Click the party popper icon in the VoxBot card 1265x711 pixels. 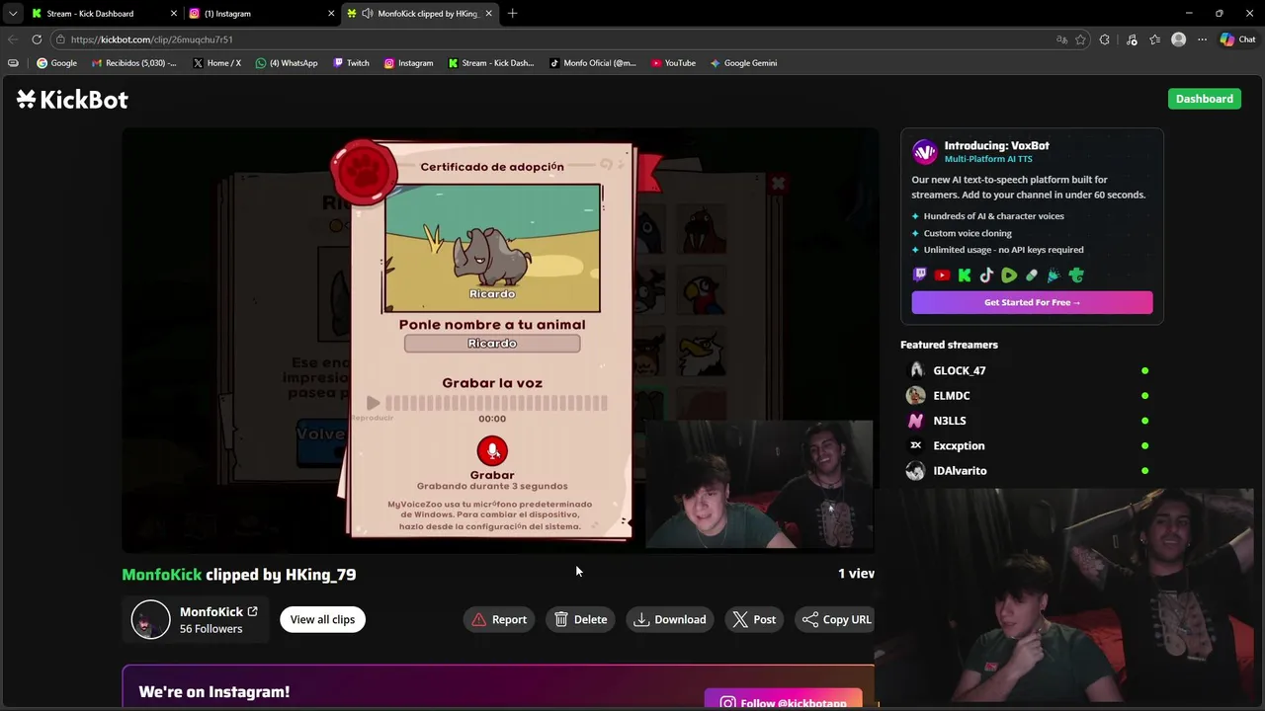[1054, 276]
